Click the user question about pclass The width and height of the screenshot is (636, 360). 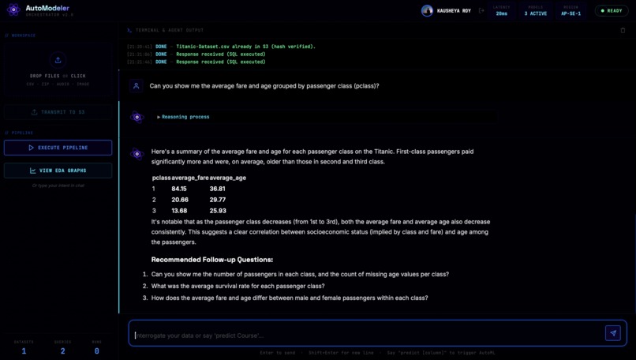(x=264, y=85)
